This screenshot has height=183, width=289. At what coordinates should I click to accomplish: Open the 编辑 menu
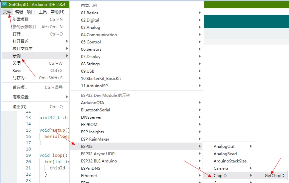19,12
